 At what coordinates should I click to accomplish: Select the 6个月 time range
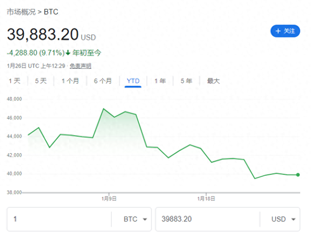[x=102, y=81]
